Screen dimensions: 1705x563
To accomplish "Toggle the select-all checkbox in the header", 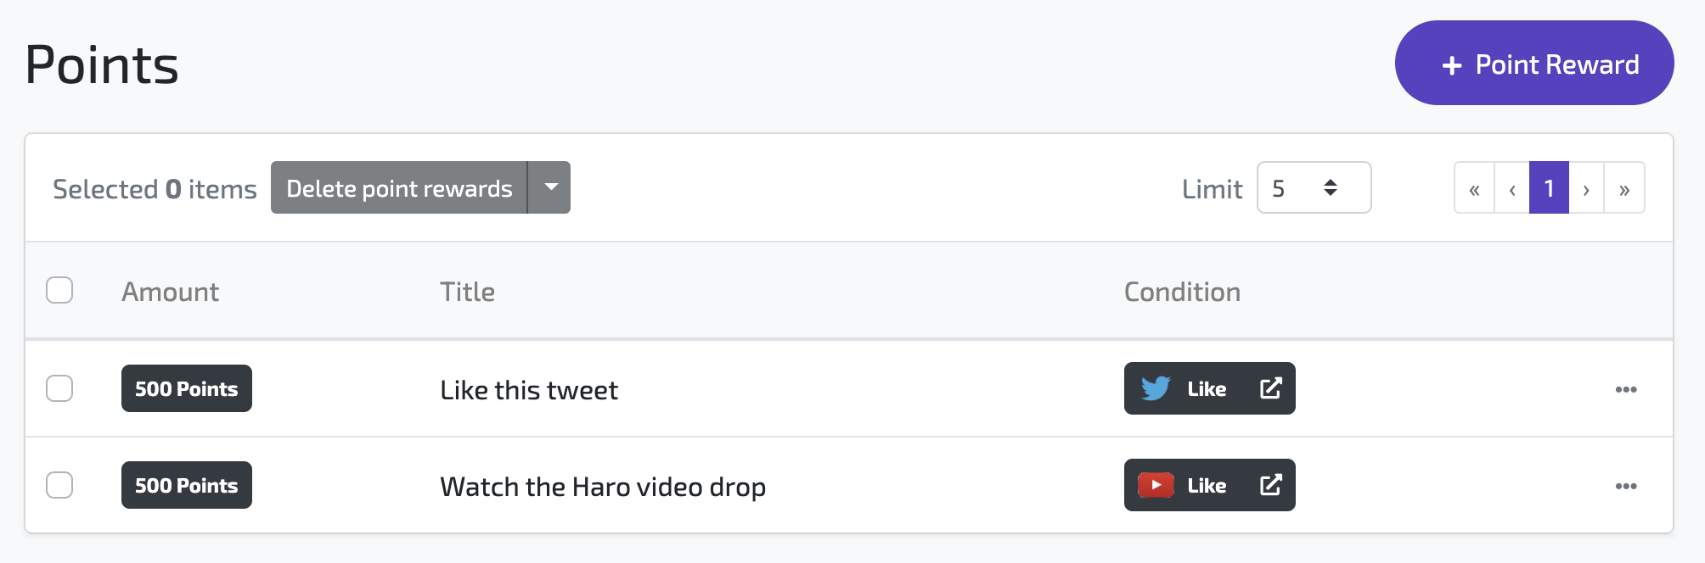I will point(59,290).
